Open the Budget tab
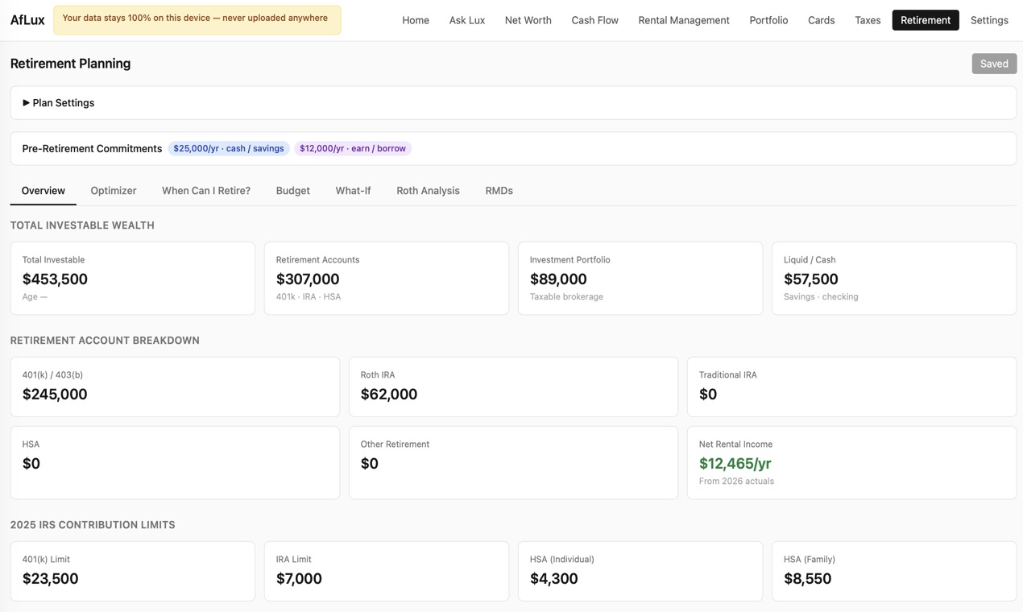1023x612 pixels. 293,191
